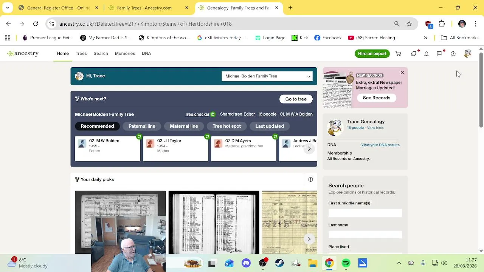Open the Memories menu

tap(125, 53)
